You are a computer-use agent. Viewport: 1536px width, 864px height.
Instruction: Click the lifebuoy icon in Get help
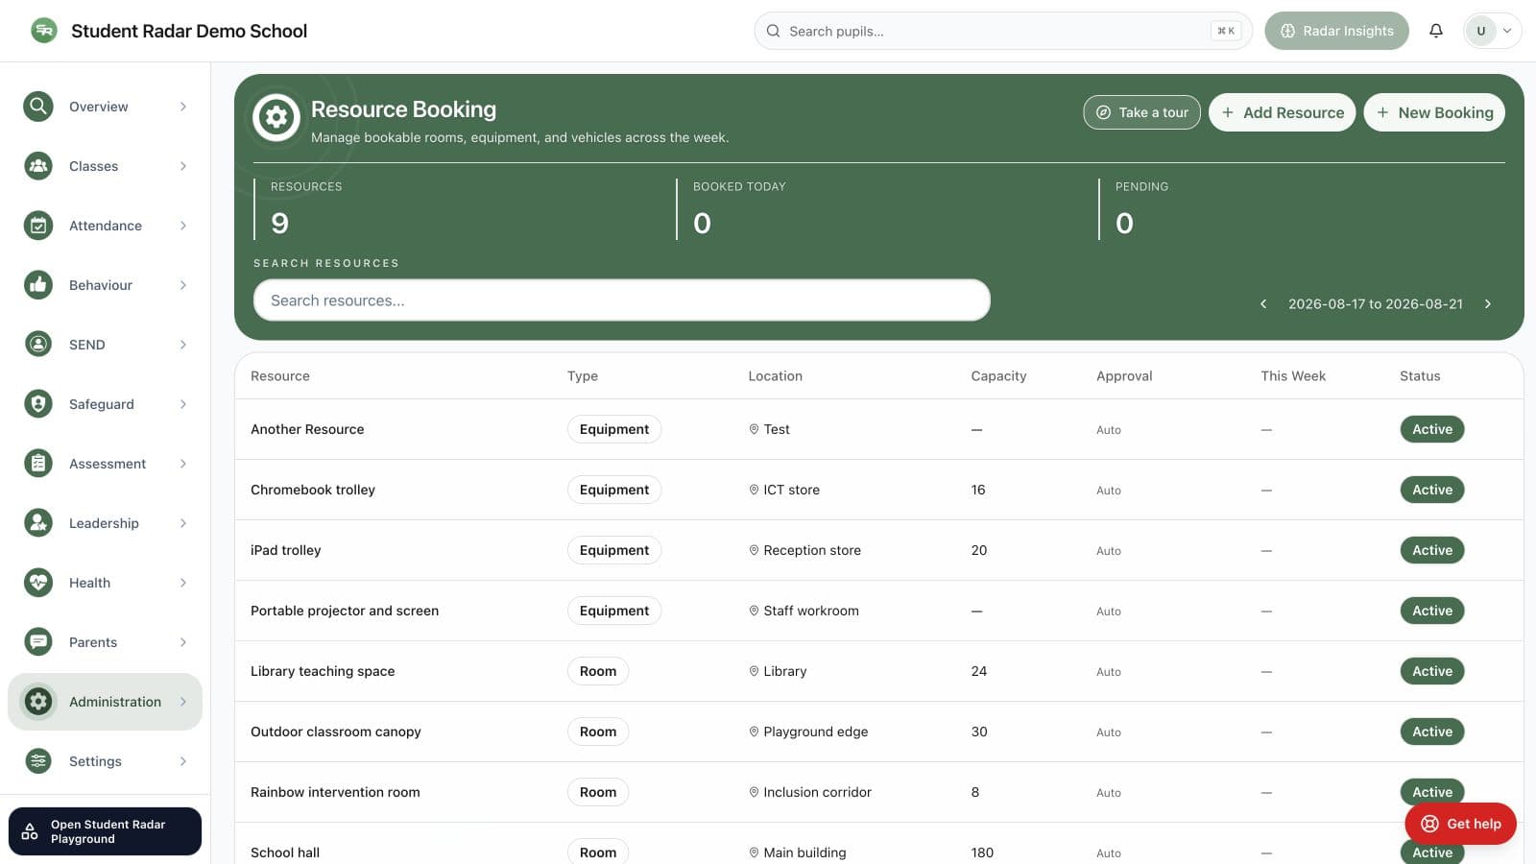pyautogui.click(x=1430, y=824)
